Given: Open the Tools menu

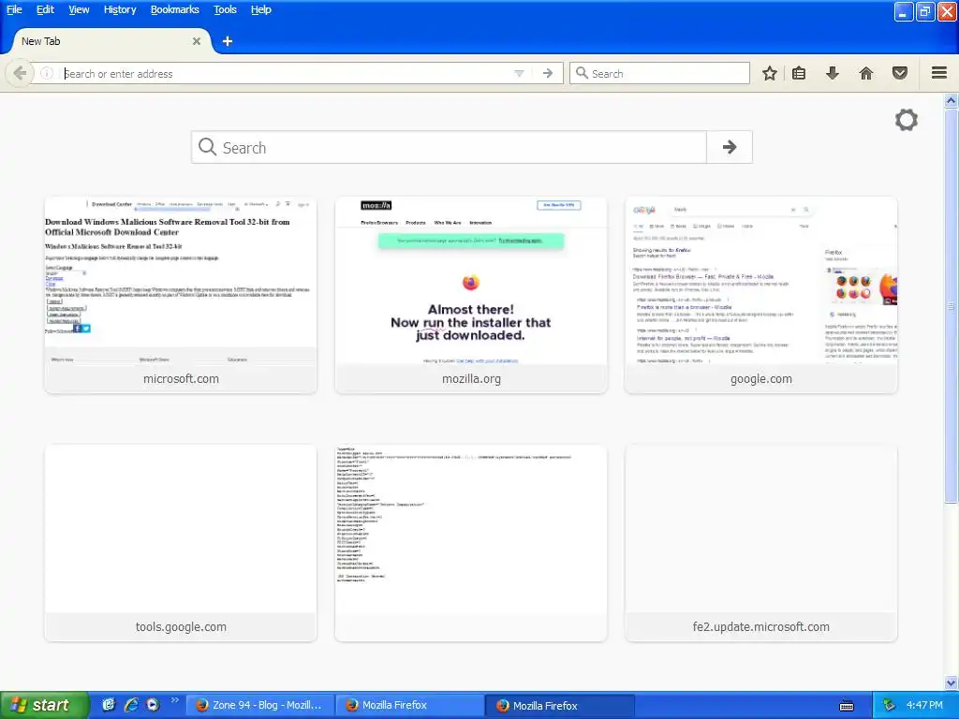Looking at the screenshot, I should coord(225,9).
